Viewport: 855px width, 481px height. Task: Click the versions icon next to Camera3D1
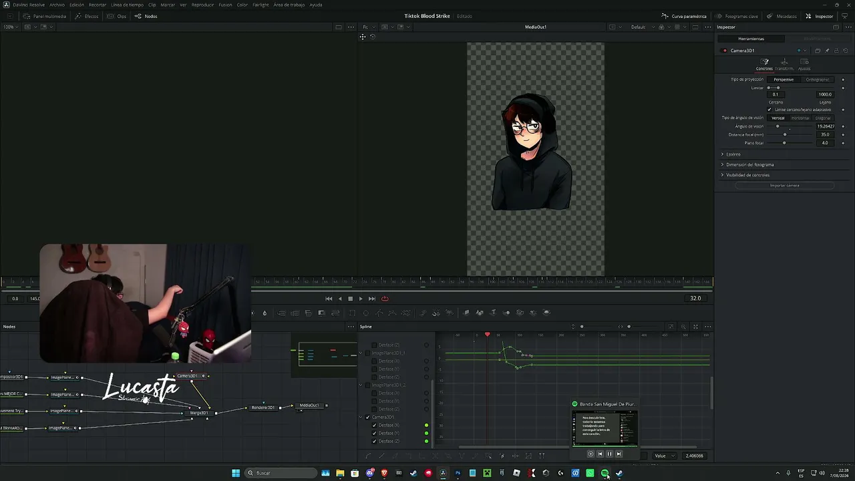click(x=818, y=51)
